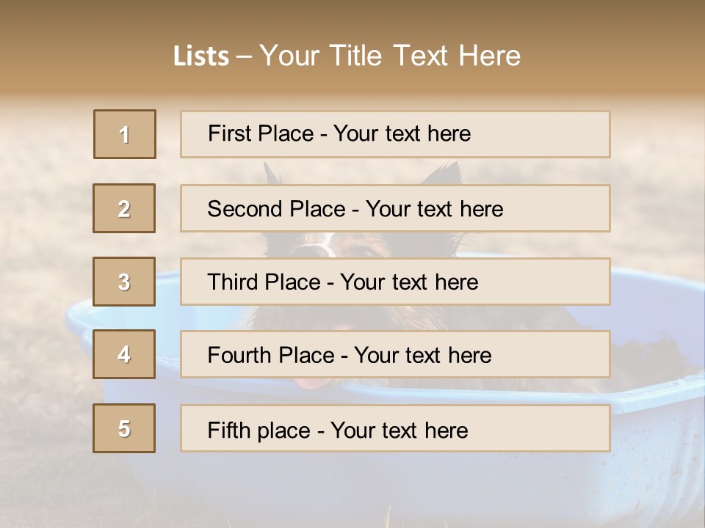Screen dimensions: 705x528
Task: Click the dog's pink tongue in background
Action: pos(311,384)
